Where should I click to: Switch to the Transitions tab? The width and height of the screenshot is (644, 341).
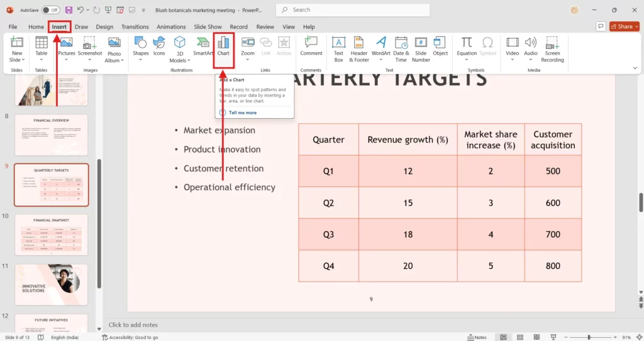[x=135, y=27]
